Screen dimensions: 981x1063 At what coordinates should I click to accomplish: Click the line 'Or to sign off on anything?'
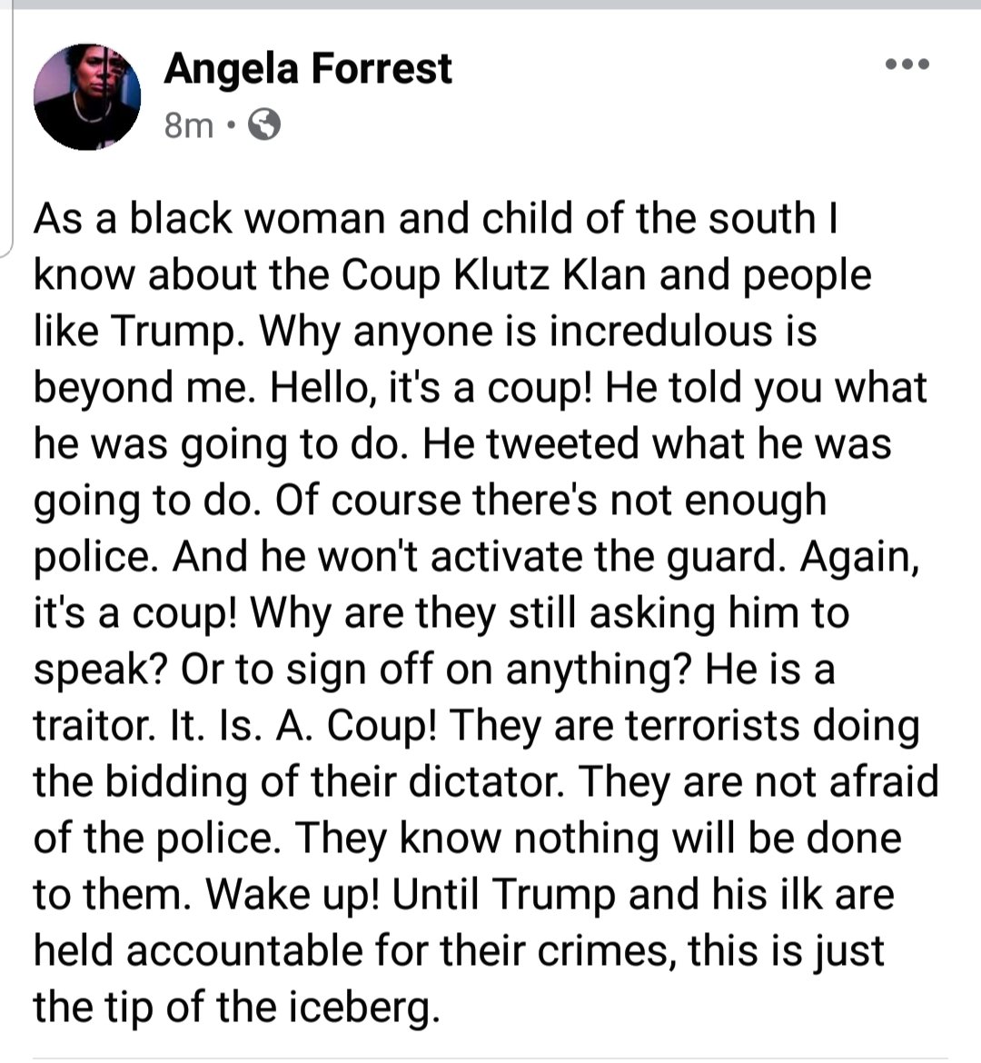coord(436,670)
